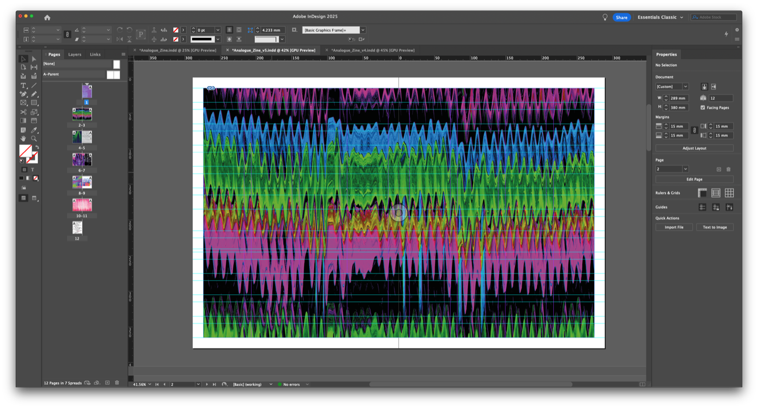758x408 pixels.
Task: Activate the Hand tool
Action: [23, 139]
